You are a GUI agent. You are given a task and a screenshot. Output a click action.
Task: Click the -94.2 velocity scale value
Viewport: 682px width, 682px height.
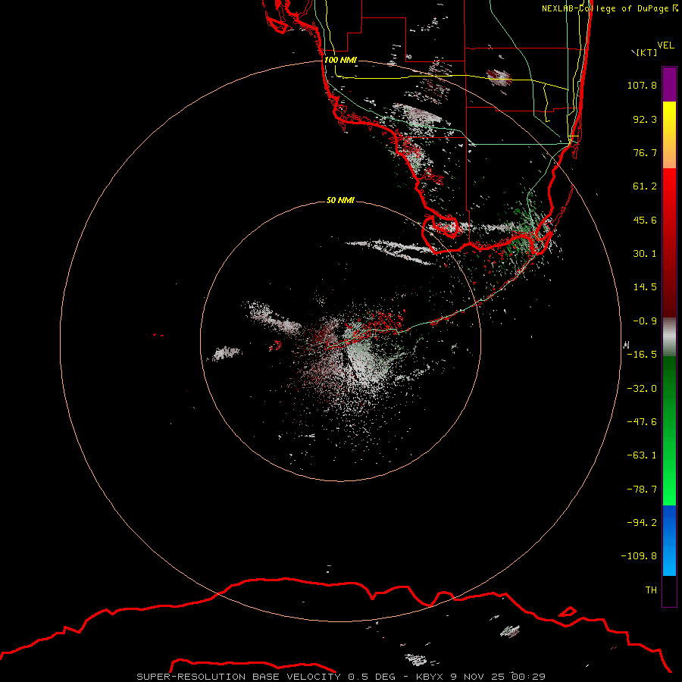pyautogui.click(x=642, y=523)
